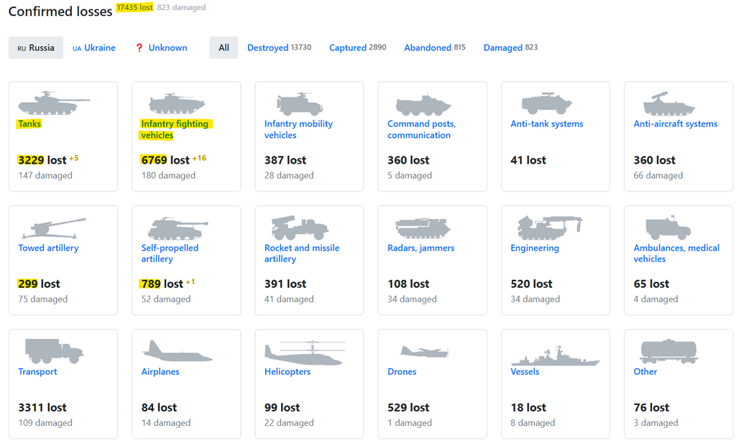Select the Russia country filter
The width and height of the screenshot is (736, 443).
tap(36, 47)
